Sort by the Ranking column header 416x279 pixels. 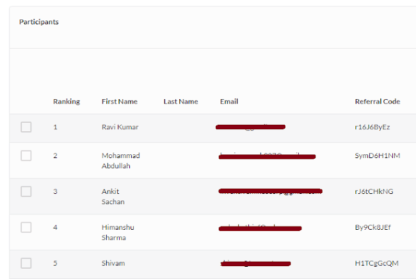click(x=67, y=102)
